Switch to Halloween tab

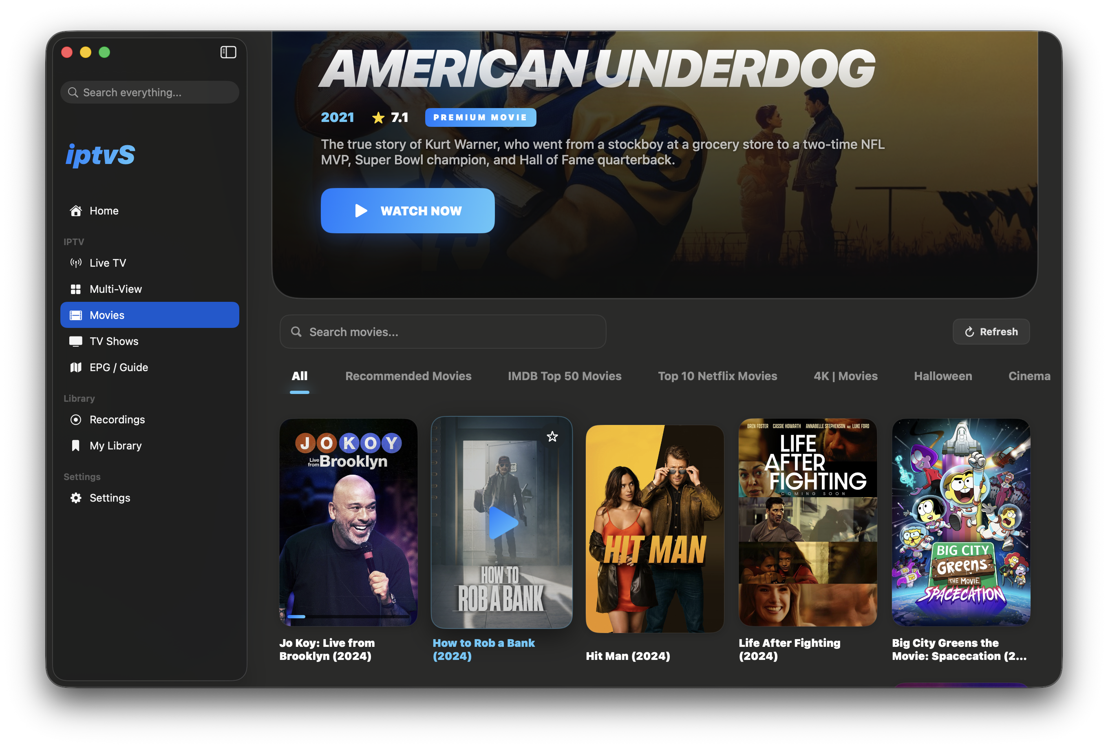point(942,376)
